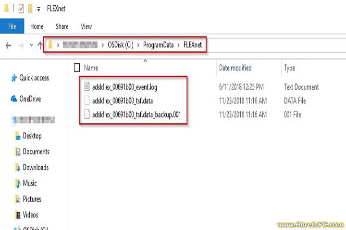346x230 pixels.
Task: Click the OneDrive cloud icon
Action: click(x=13, y=98)
